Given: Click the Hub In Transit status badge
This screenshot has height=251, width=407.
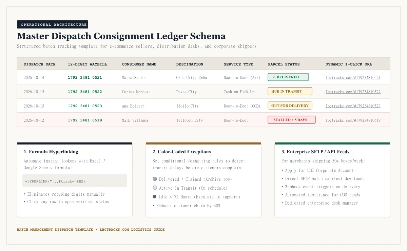Looking at the screenshot, I should [x=290, y=91].
